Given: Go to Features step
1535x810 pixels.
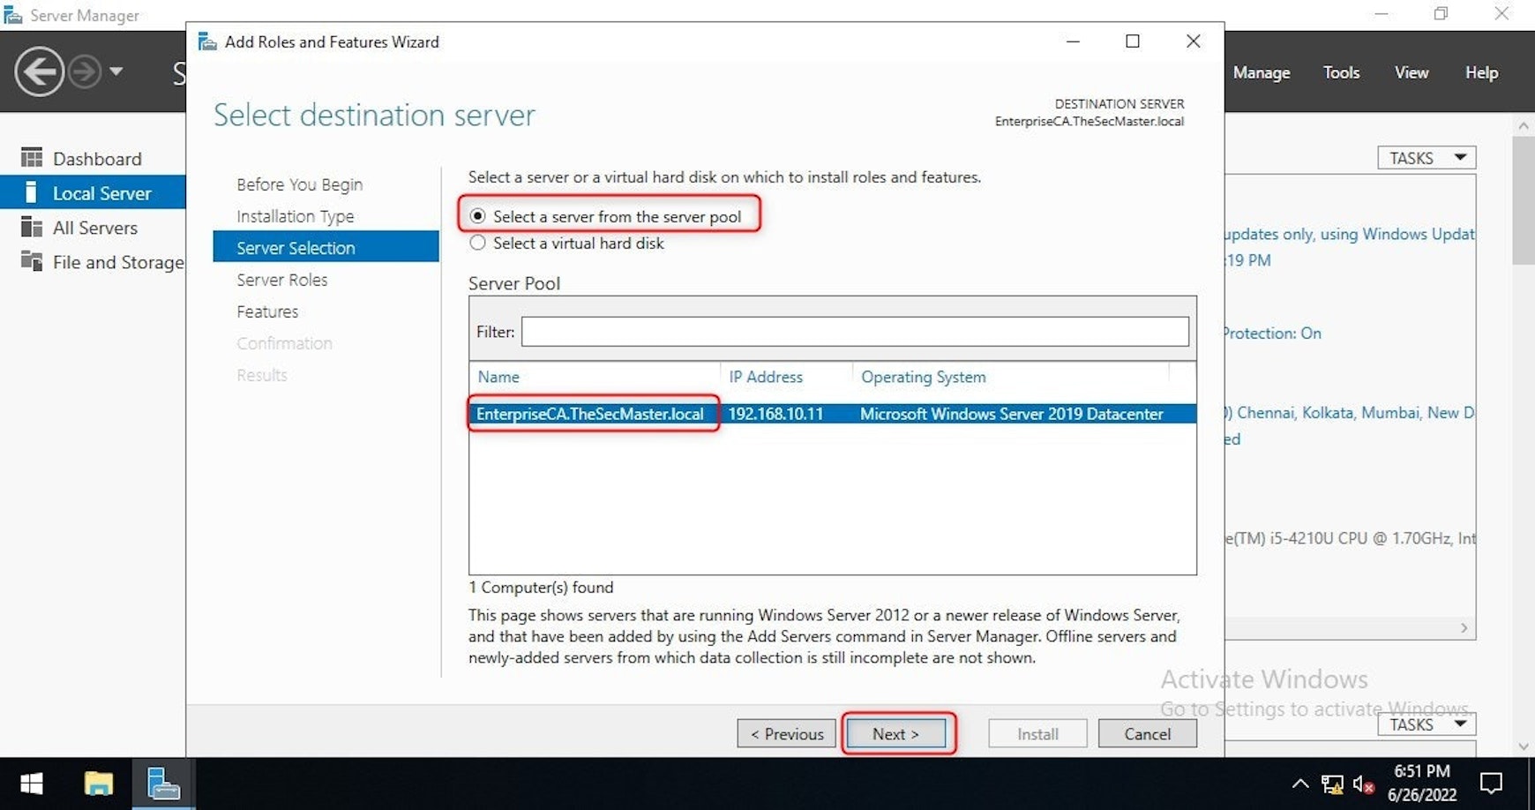Looking at the screenshot, I should [x=267, y=311].
